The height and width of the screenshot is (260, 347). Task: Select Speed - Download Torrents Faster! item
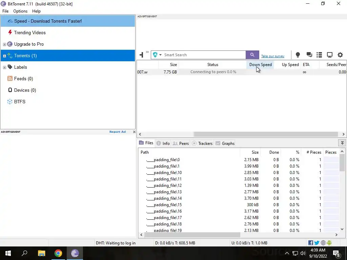click(x=68, y=21)
